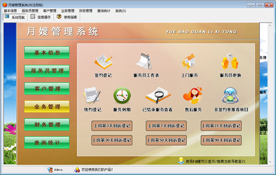Viewport: 276px width, 175px height.
Task: Open the 服务员更换 people icon
Action: coord(230,62)
